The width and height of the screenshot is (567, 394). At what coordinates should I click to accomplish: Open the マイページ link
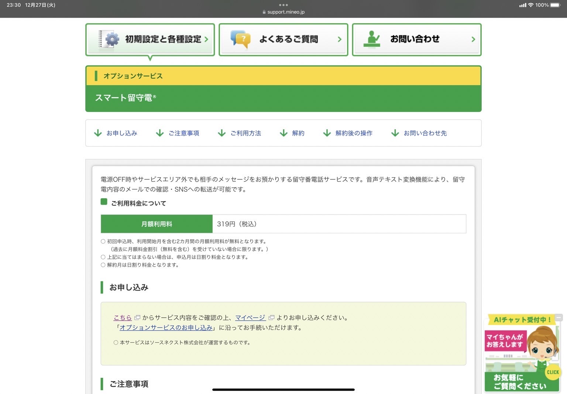click(250, 318)
